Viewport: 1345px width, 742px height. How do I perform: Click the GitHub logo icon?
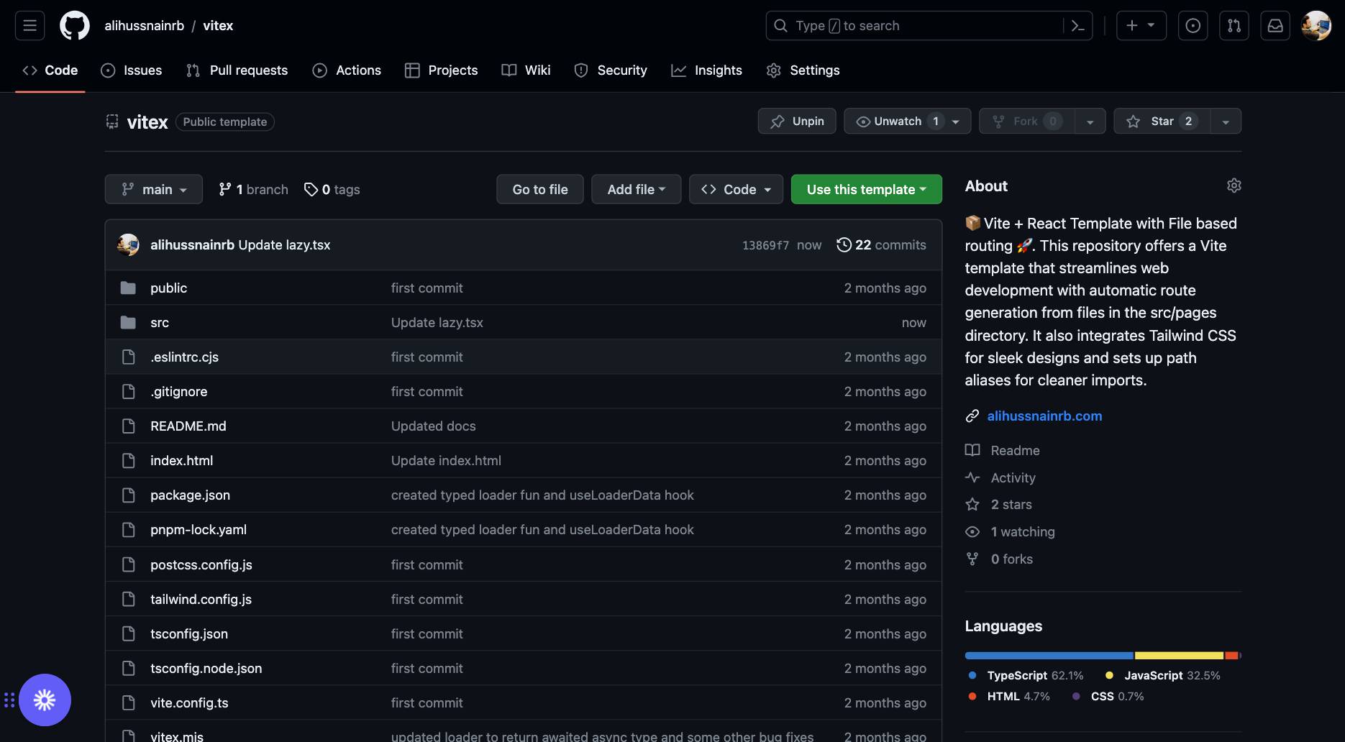pos(75,26)
